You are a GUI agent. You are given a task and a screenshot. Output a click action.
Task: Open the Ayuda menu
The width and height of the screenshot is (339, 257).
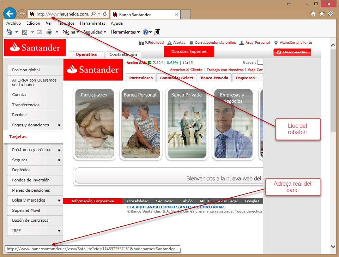click(x=117, y=23)
